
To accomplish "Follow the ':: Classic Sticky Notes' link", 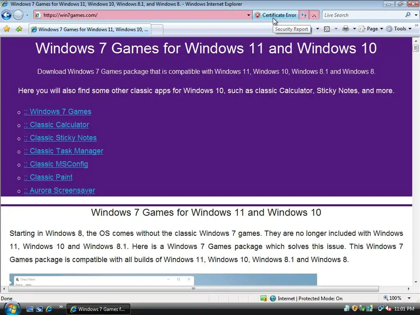I will (60, 138).
